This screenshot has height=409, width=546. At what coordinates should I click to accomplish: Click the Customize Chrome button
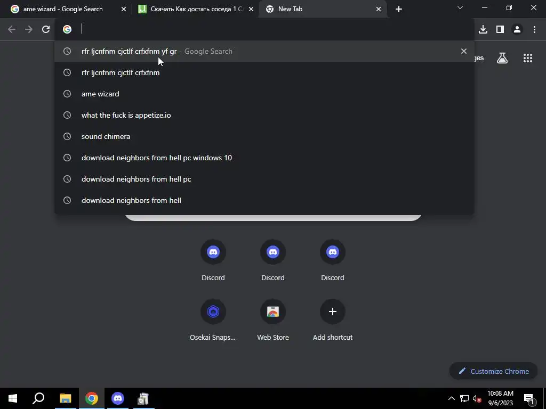pos(493,371)
